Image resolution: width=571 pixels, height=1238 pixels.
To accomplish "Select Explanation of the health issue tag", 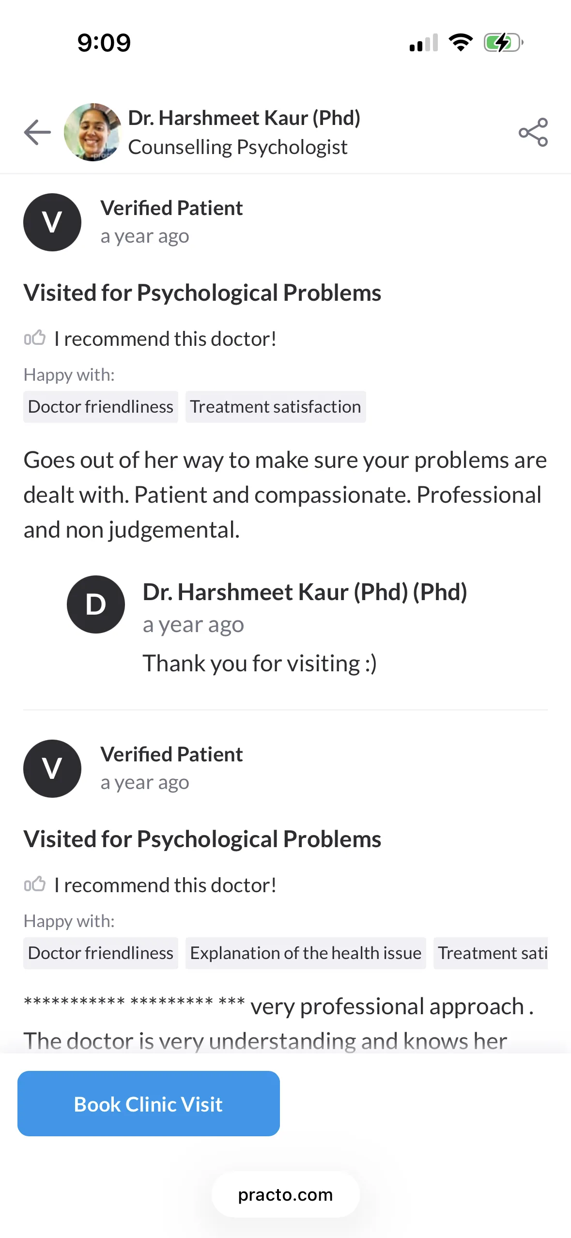I will click(x=306, y=953).
